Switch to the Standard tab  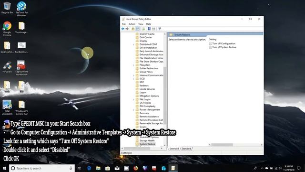point(186,149)
